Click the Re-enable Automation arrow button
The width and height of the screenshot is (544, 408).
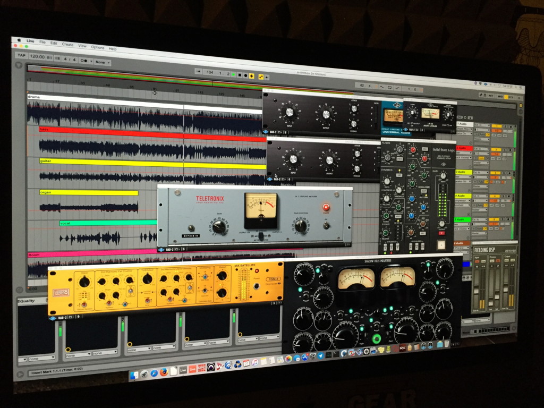pyautogui.click(x=267, y=78)
